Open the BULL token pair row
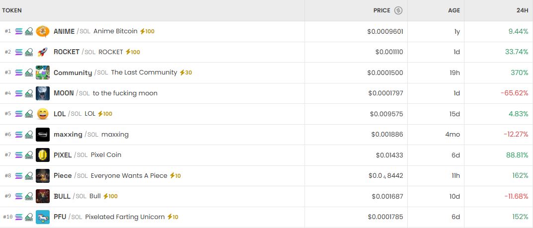 pos(62,196)
